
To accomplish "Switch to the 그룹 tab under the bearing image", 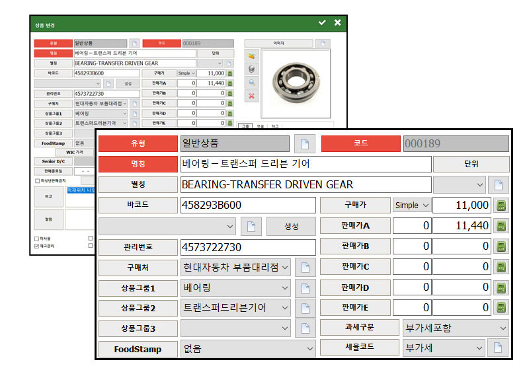I will click(x=245, y=126).
